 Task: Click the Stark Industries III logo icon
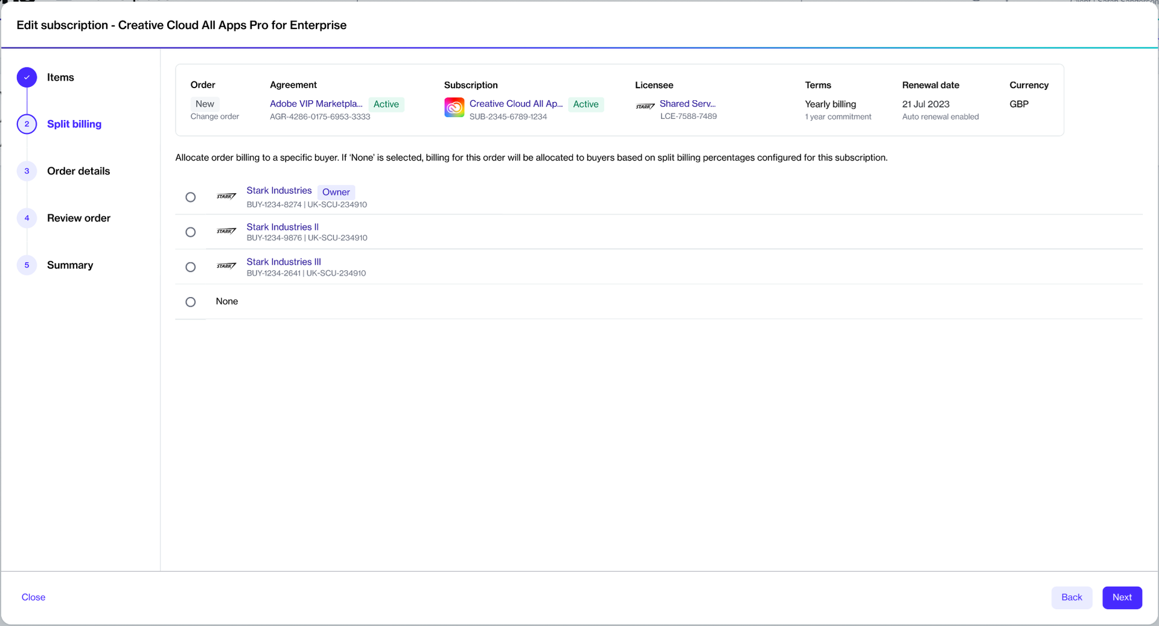[x=226, y=266]
